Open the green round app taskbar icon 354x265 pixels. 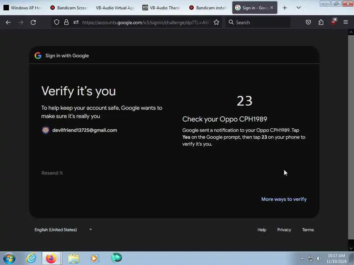[x=117, y=257]
